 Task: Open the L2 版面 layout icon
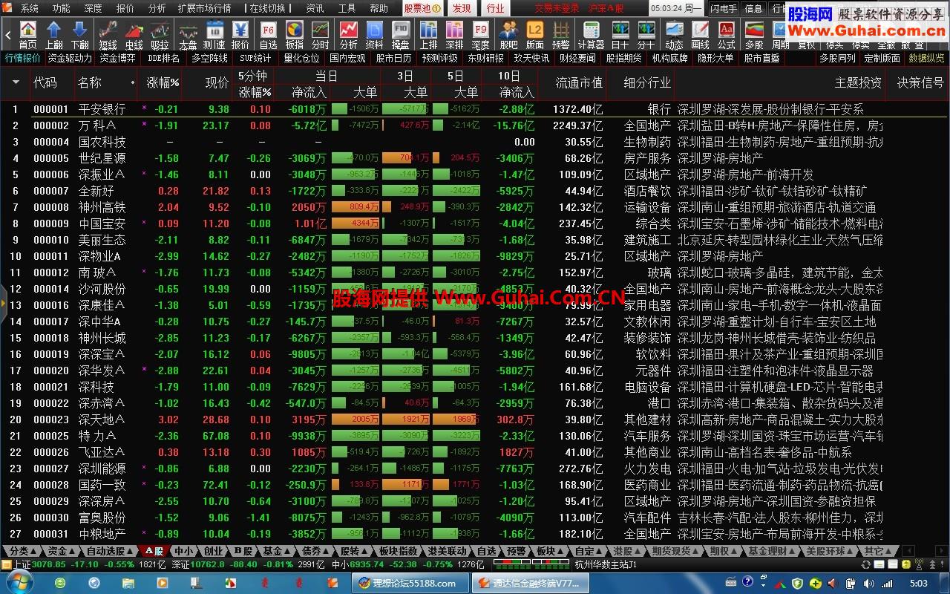[x=534, y=35]
